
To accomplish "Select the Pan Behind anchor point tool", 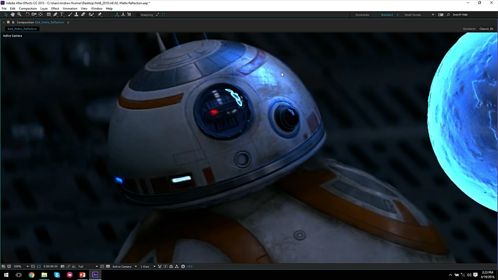I will click(x=40, y=14).
